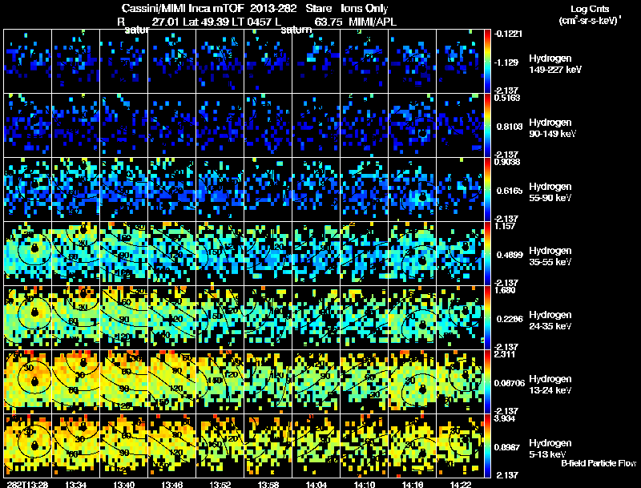This screenshot has width=641, height=488.
Task: Click the '0.9038' colorbar value
Action: pyautogui.click(x=507, y=162)
